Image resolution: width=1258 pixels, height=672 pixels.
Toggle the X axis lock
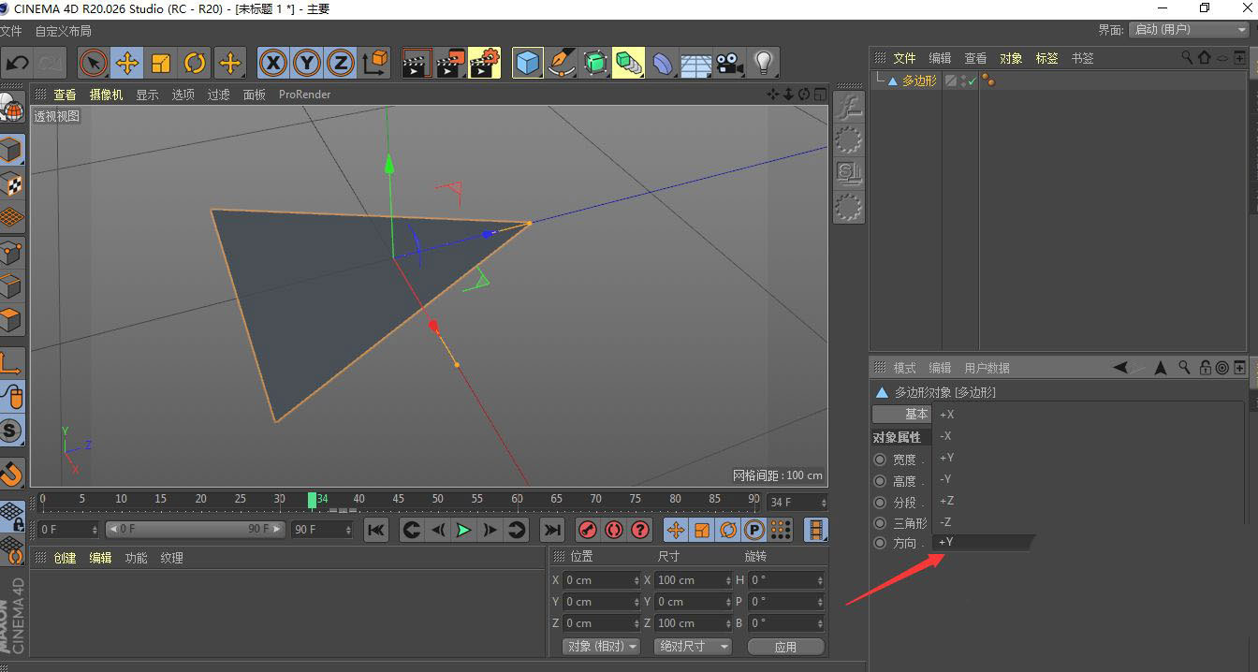click(272, 63)
